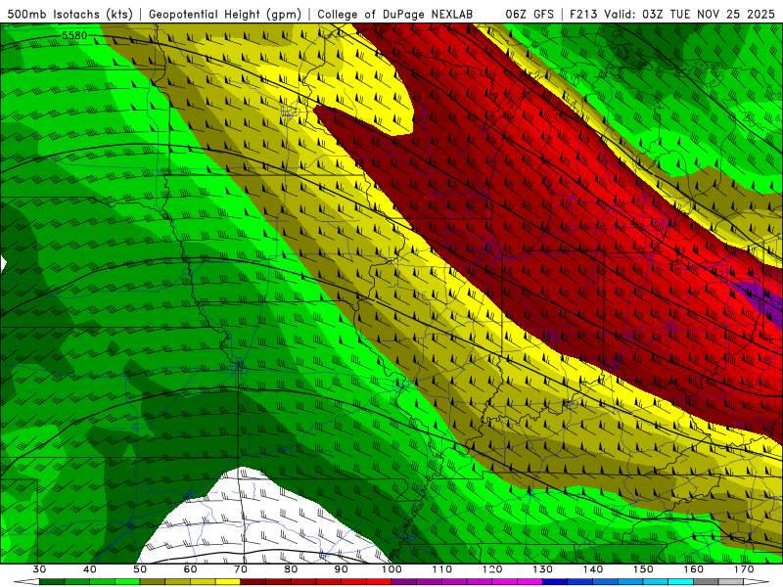Click the 110 value on the color scale

click(442, 569)
